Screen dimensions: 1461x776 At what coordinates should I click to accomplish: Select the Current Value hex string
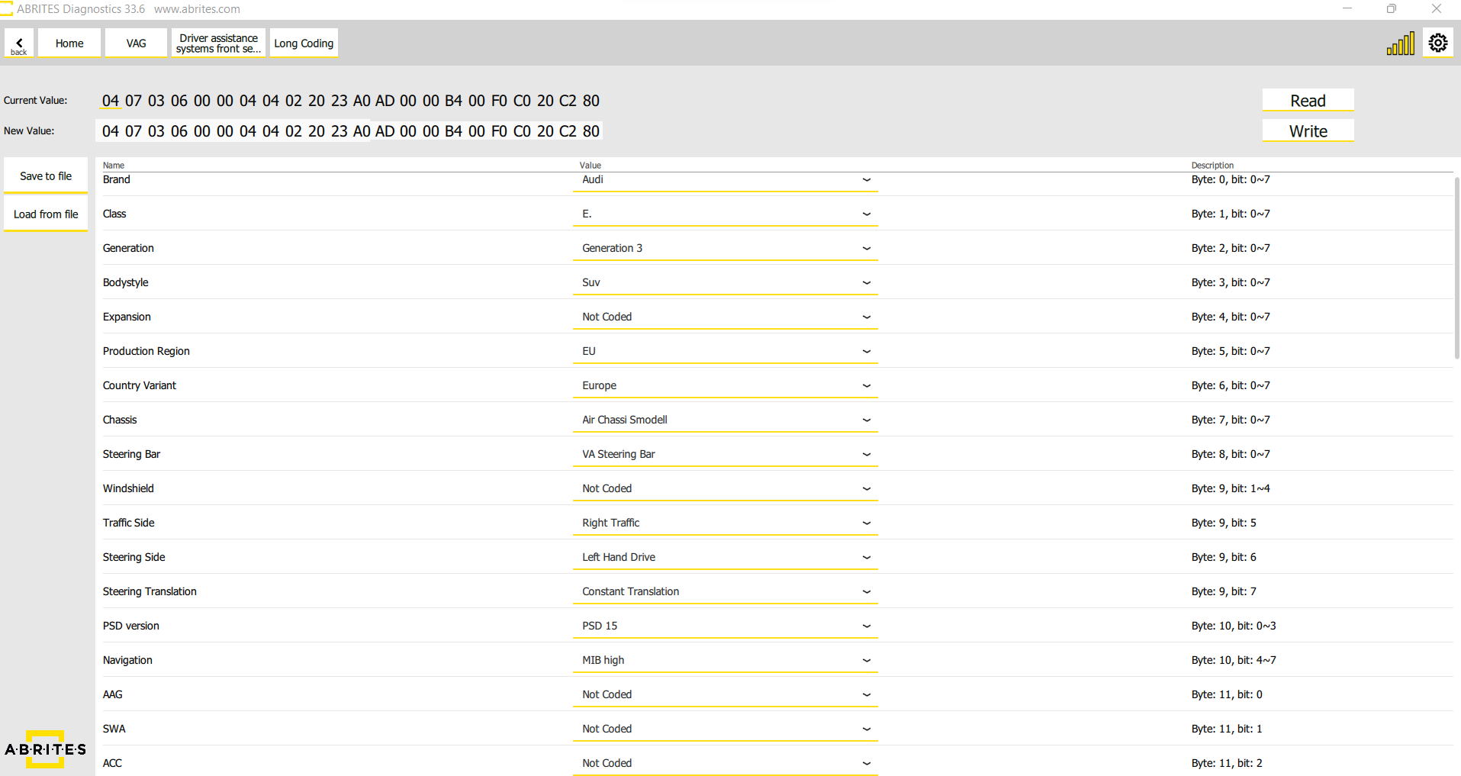coord(350,101)
